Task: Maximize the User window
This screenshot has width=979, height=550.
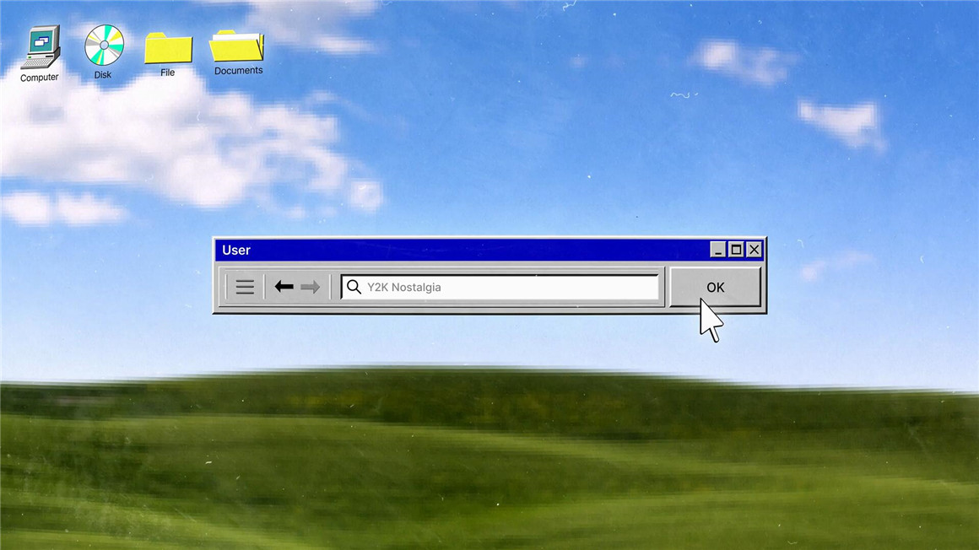Action: point(736,250)
